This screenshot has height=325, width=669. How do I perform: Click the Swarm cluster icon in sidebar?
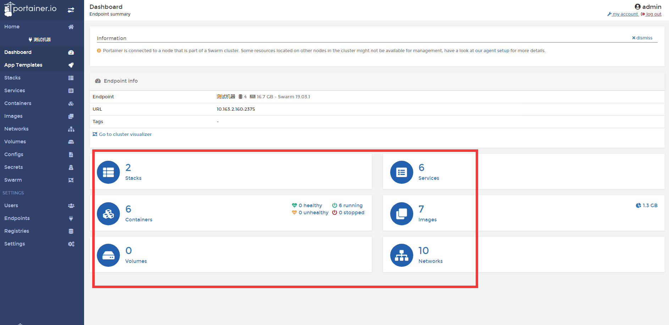click(71, 180)
